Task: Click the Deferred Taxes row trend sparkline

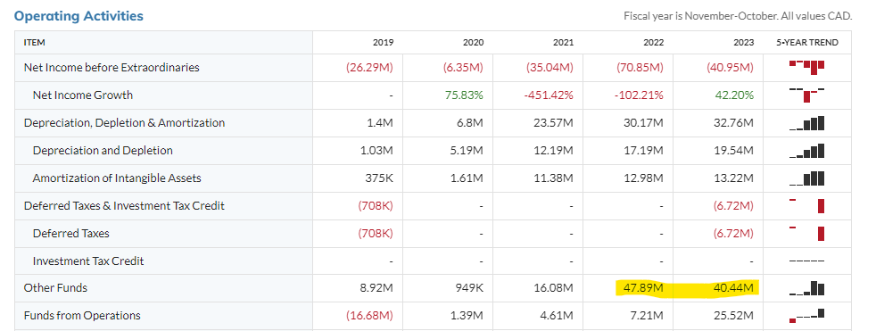Action: [806, 233]
